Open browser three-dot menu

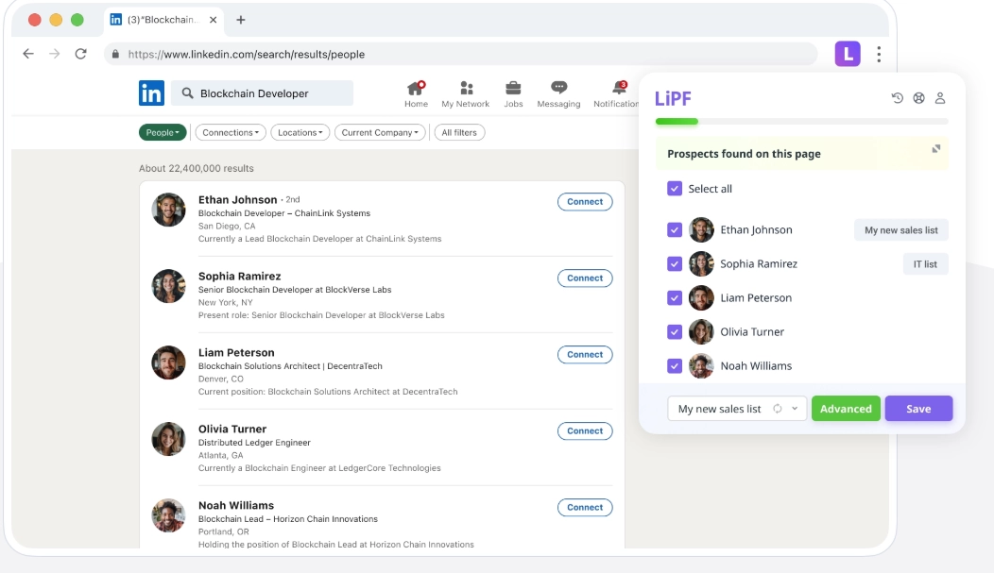(x=879, y=55)
